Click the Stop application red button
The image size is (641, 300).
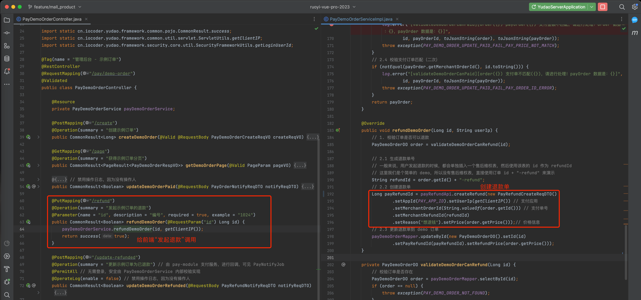pyautogui.click(x=603, y=7)
